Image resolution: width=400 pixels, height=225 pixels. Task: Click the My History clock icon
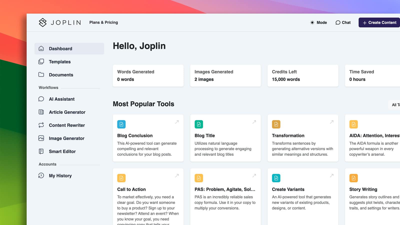pos(41,175)
